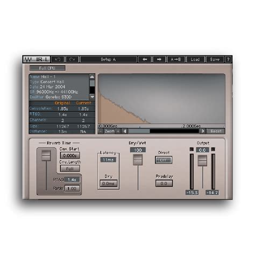Click the impulse response envelope graph
The width and height of the screenshot is (255, 255).
coord(161,99)
